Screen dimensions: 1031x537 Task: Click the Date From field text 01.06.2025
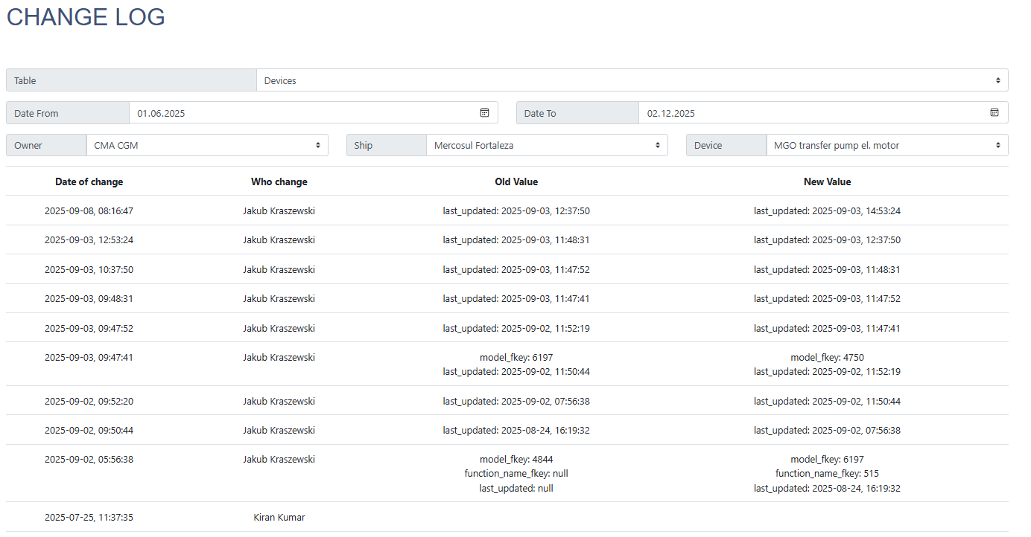(162, 114)
